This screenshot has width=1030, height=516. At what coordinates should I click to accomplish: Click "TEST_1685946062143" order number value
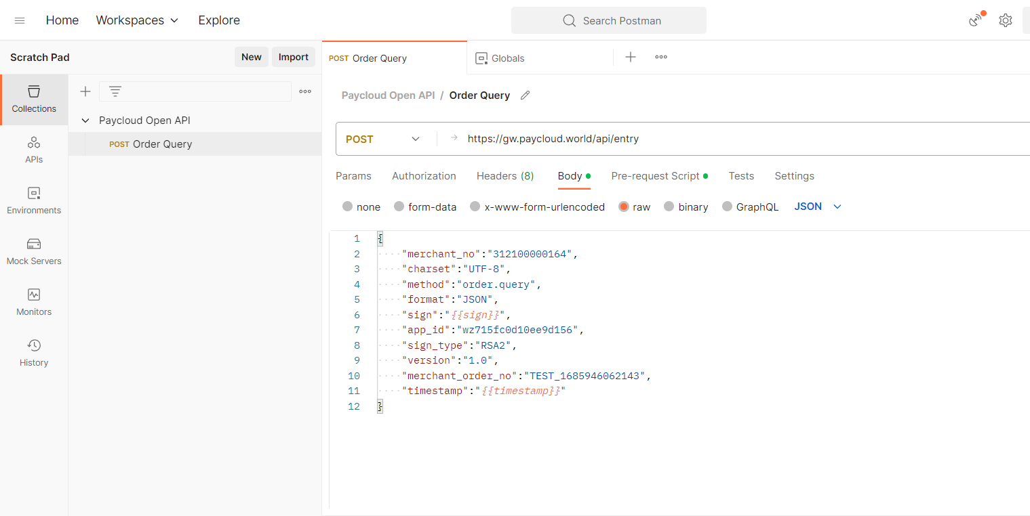point(585,376)
